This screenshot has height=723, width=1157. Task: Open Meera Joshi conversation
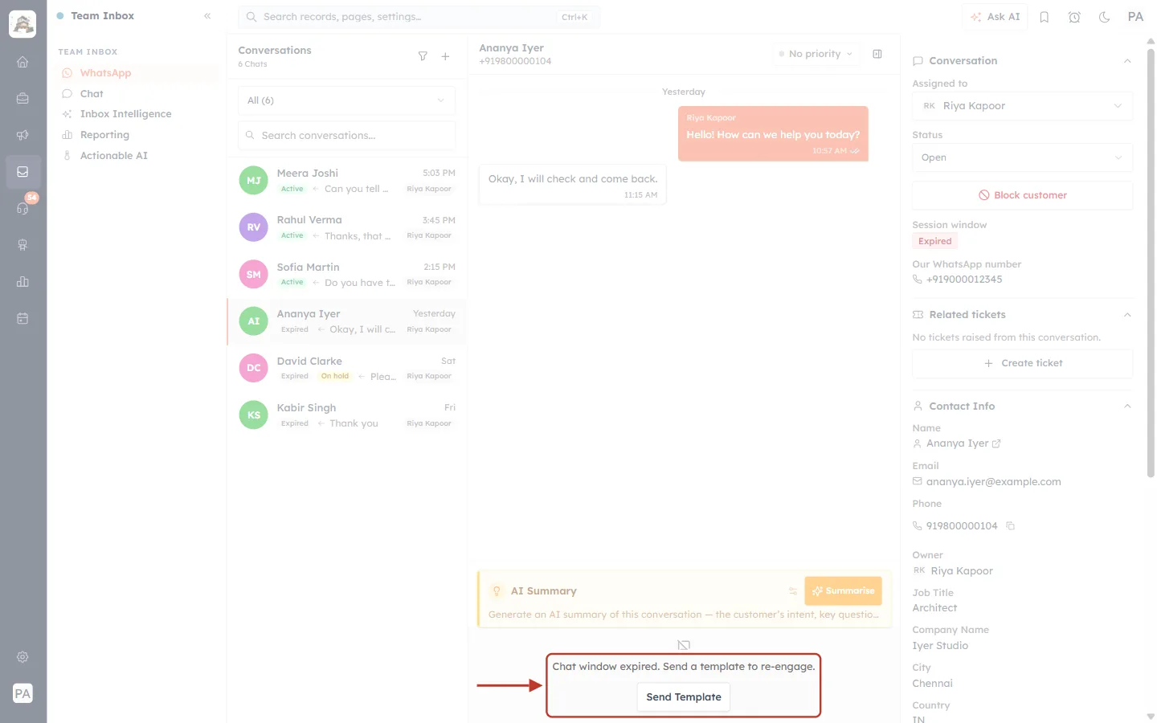pyautogui.click(x=347, y=181)
